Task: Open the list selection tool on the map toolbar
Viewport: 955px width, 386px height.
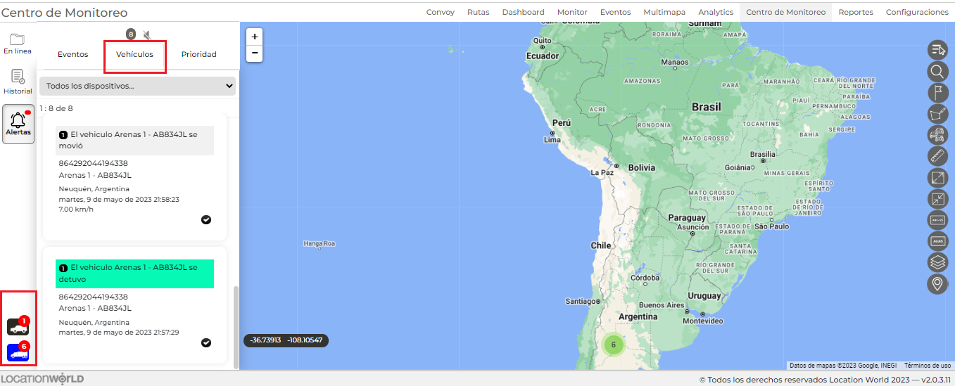Action: 937,50
